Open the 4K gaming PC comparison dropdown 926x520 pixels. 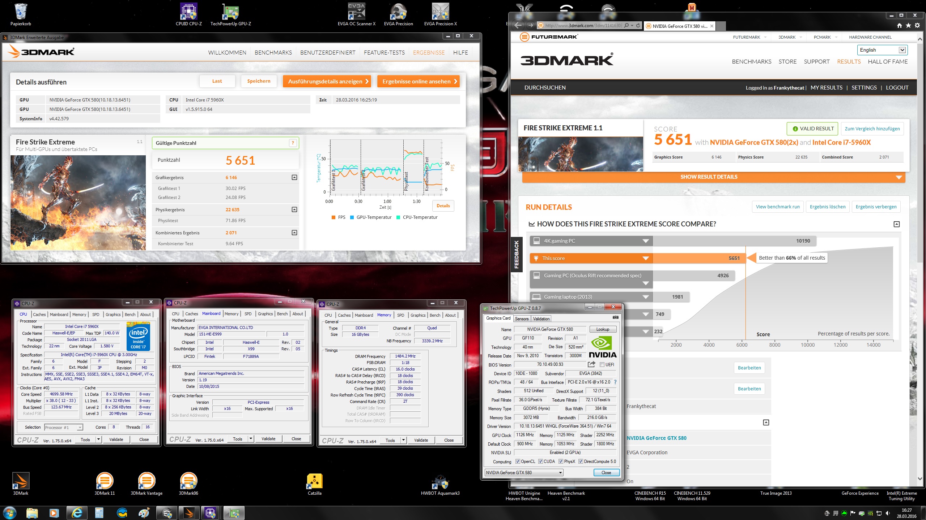646,241
